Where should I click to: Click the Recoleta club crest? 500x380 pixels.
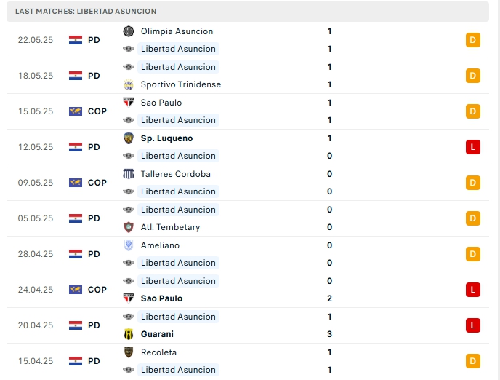(129, 352)
